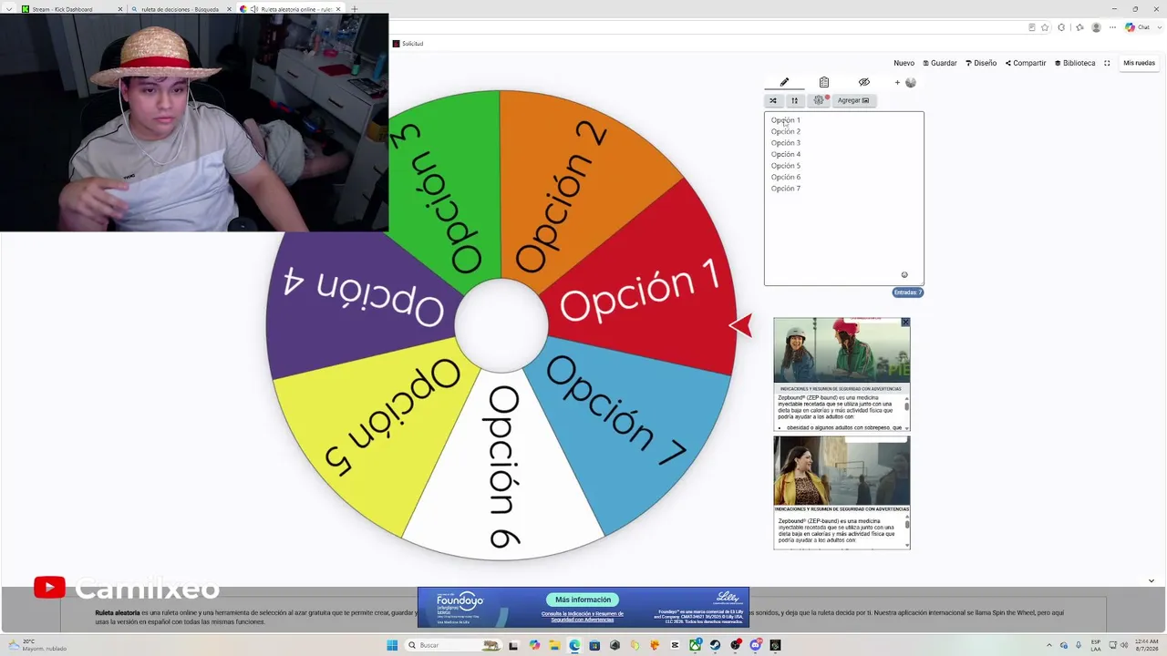Image resolution: width=1167 pixels, height=656 pixels.
Task: Open the pencil entries editor tab
Action: pyautogui.click(x=784, y=82)
